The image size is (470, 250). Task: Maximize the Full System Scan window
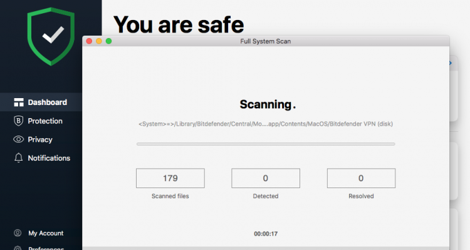109,41
